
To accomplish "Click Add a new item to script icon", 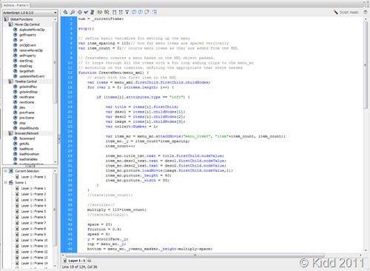I will pos(65,12).
